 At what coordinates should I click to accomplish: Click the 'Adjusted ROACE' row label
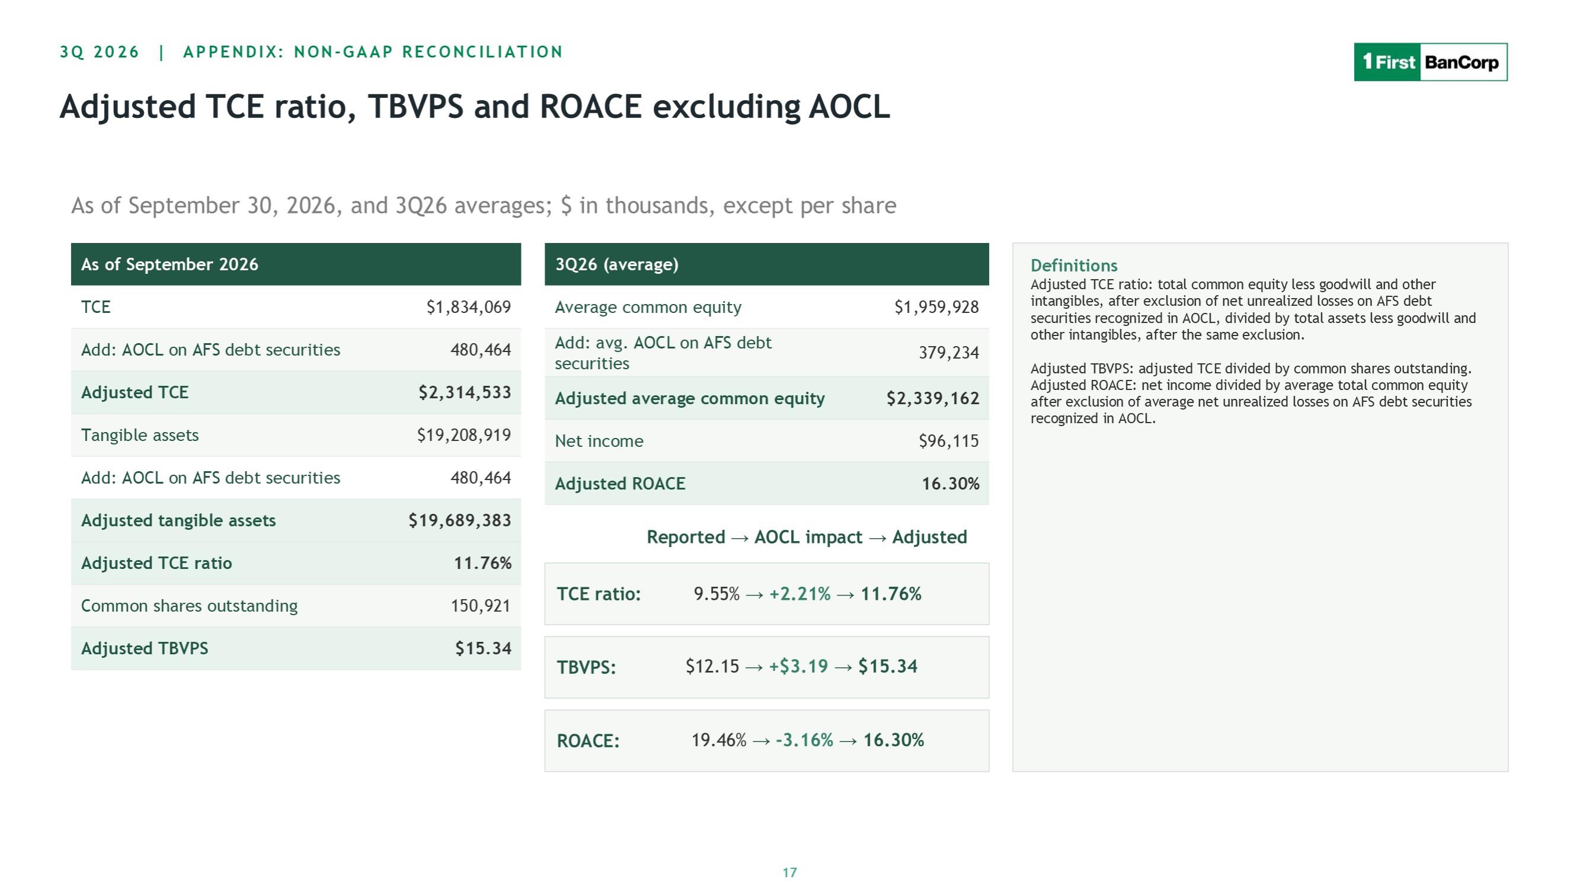[x=620, y=484]
